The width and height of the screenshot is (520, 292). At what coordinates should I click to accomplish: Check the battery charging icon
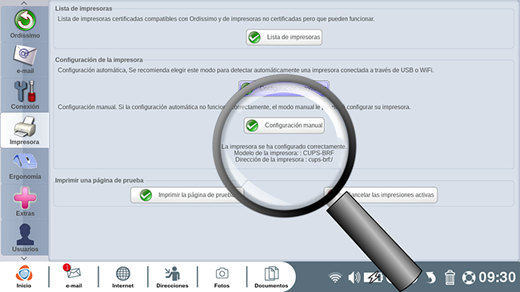point(374,278)
